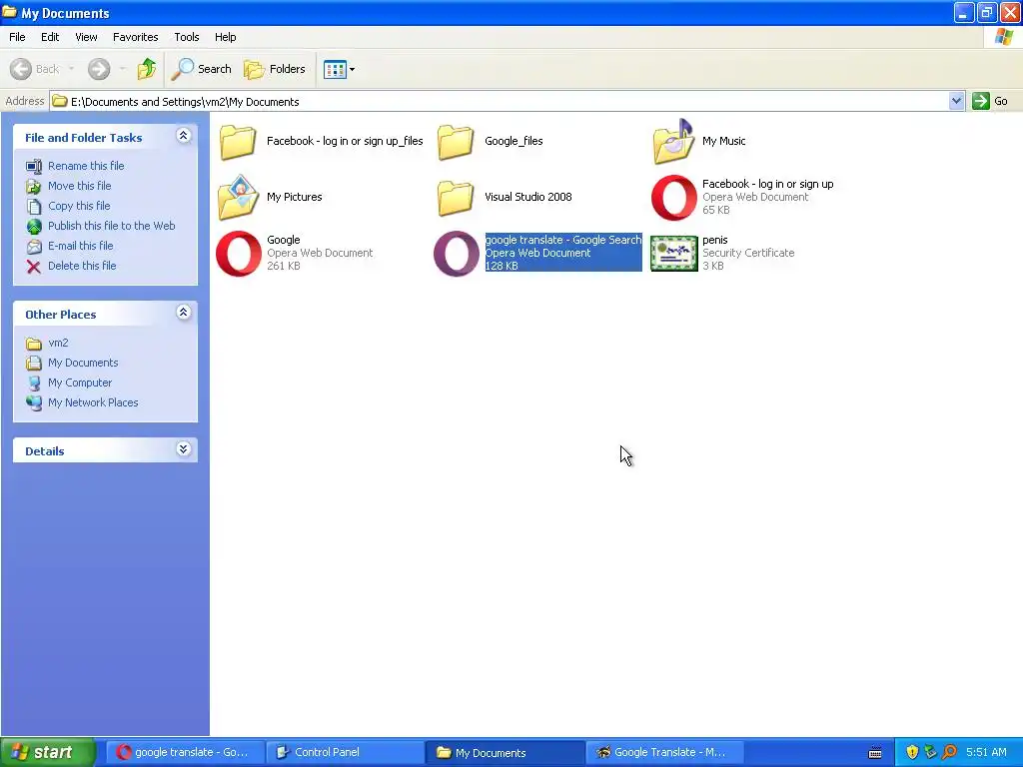The height and width of the screenshot is (767, 1023).
Task: Open the My Music folder icon
Action: click(673, 142)
